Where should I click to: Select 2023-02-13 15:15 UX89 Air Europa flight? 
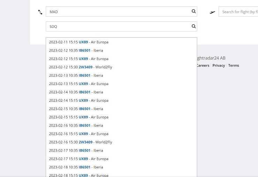pyautogui.click(x=121, y=84)
